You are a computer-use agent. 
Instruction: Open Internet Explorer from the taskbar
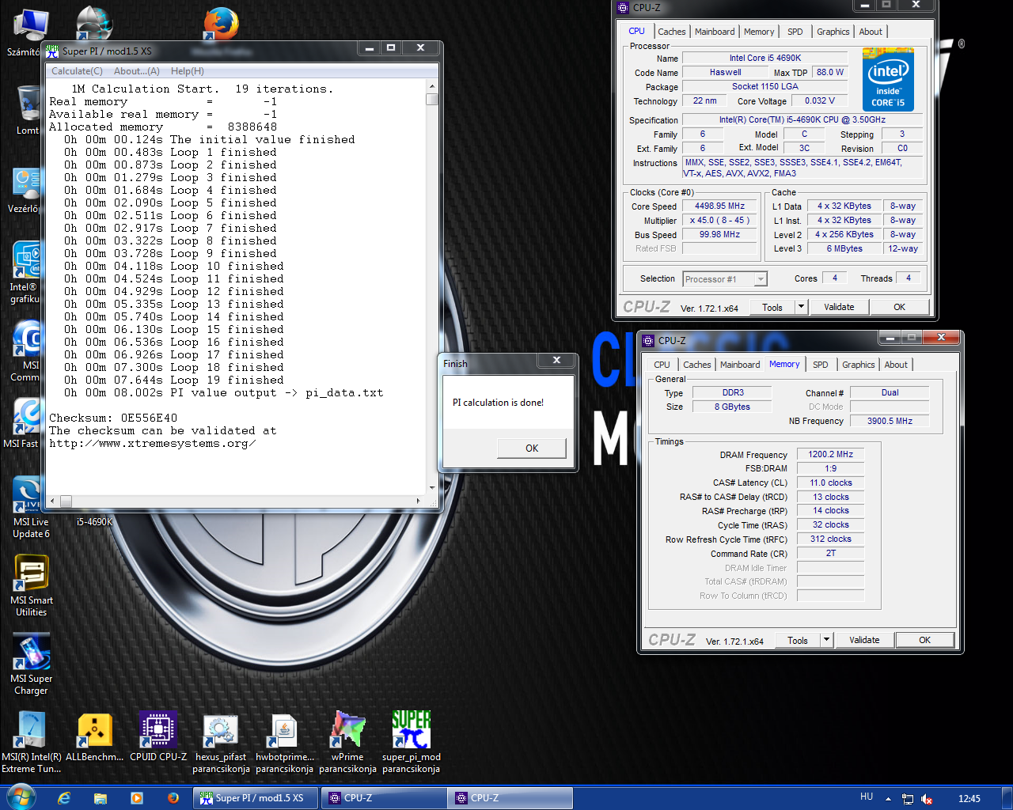[x=64, y=798]
